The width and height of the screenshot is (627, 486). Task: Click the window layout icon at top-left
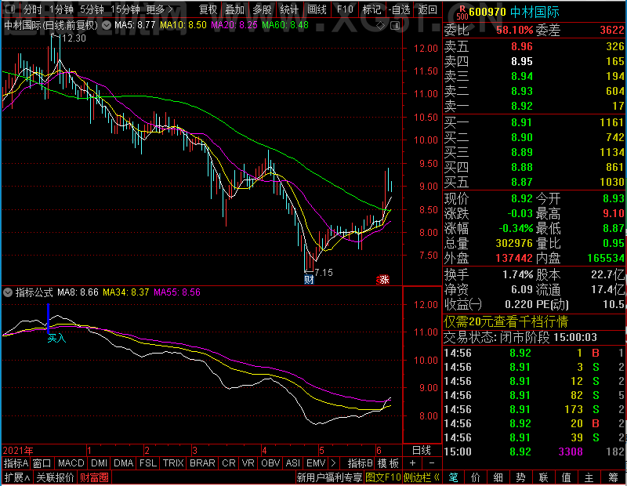pyautogui.click(x=10, y=9)
